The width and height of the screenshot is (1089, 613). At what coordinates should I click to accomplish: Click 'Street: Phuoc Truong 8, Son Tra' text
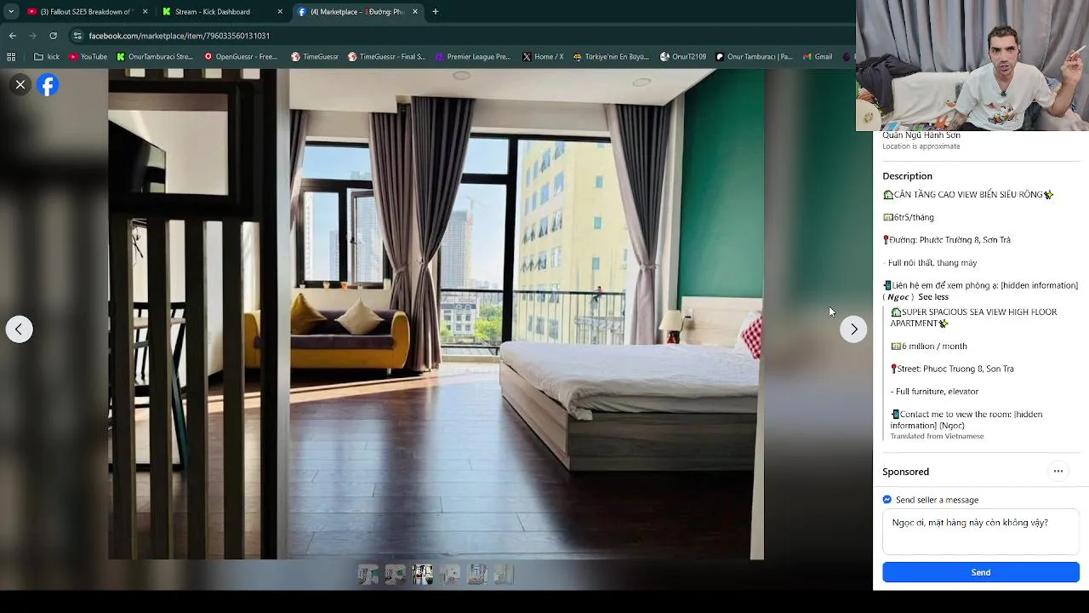click(952, 369)
